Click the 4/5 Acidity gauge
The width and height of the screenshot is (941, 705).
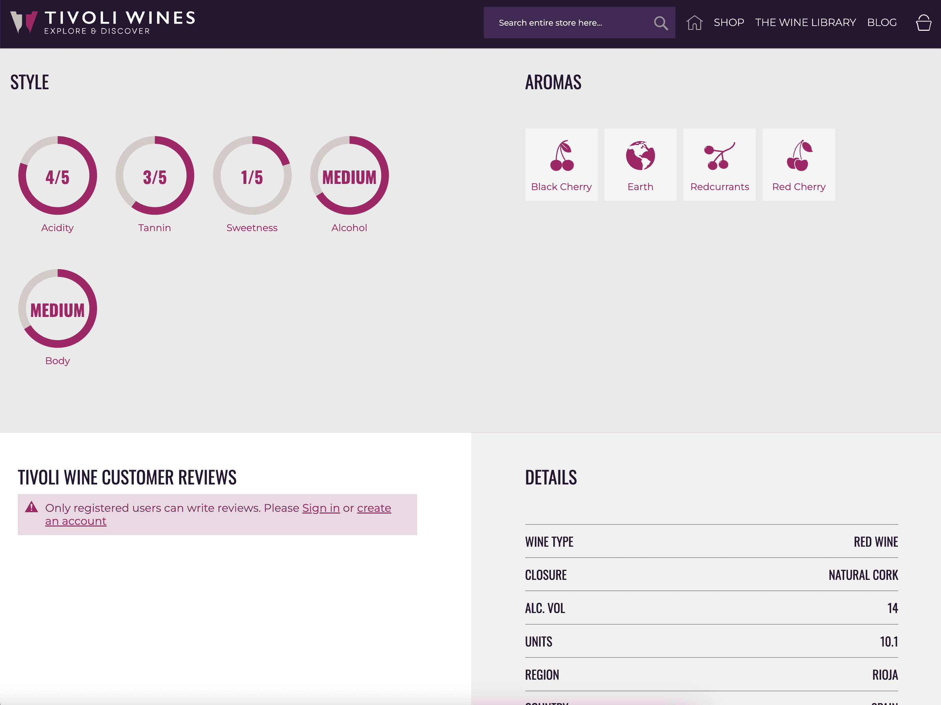point(57,176)
